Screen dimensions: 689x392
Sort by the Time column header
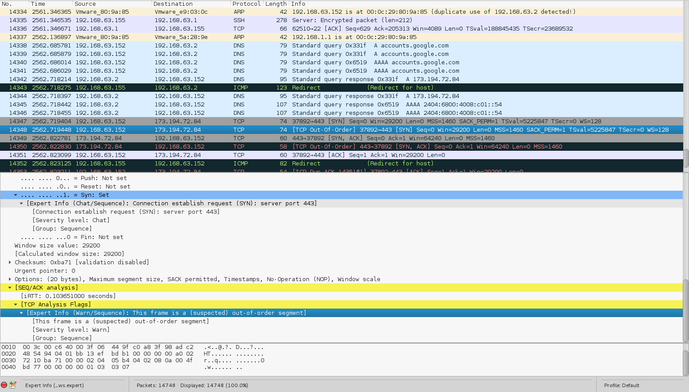tap(51, 4)
